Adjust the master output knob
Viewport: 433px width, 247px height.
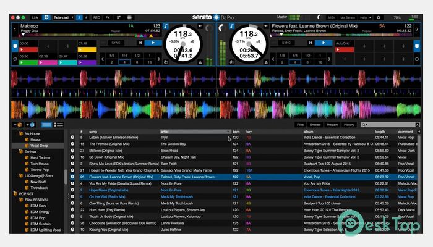point(319,17)
